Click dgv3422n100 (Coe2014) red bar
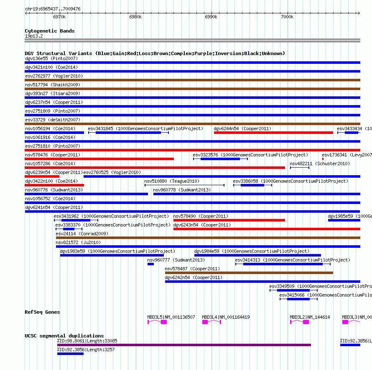 click(x=54, y=185)
